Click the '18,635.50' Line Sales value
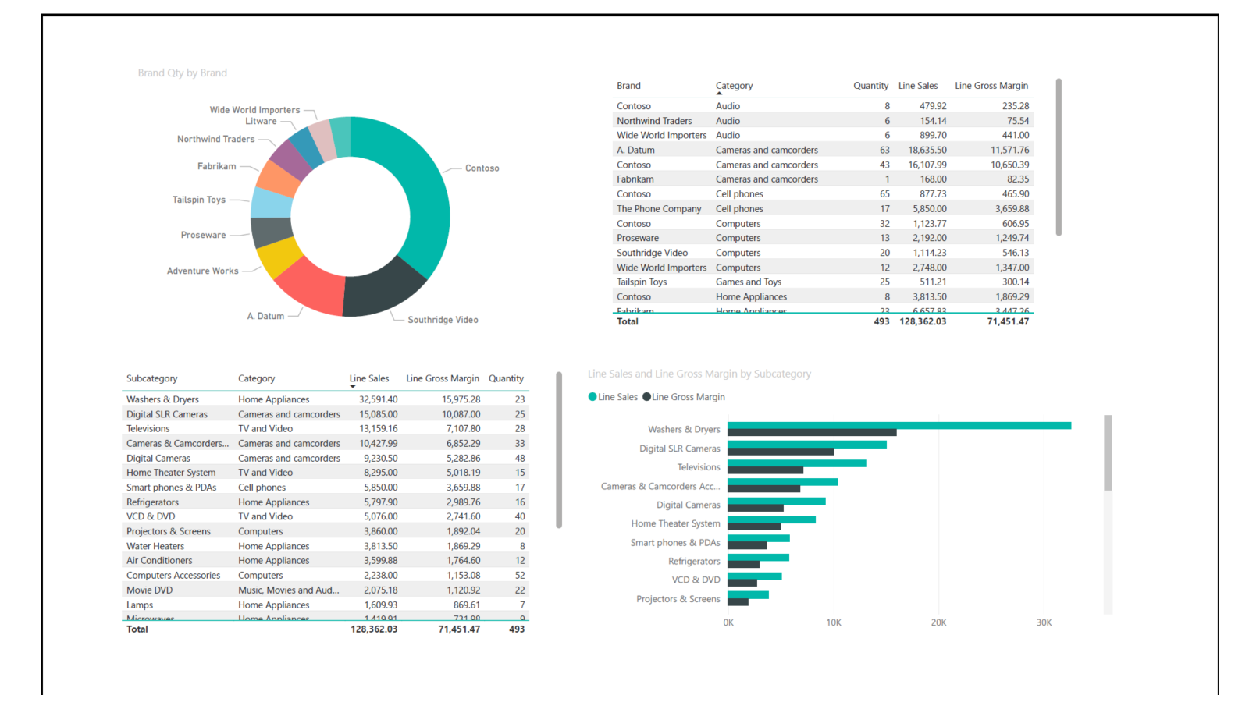This screenshot has height=702, width=1249. coord(927,151)
